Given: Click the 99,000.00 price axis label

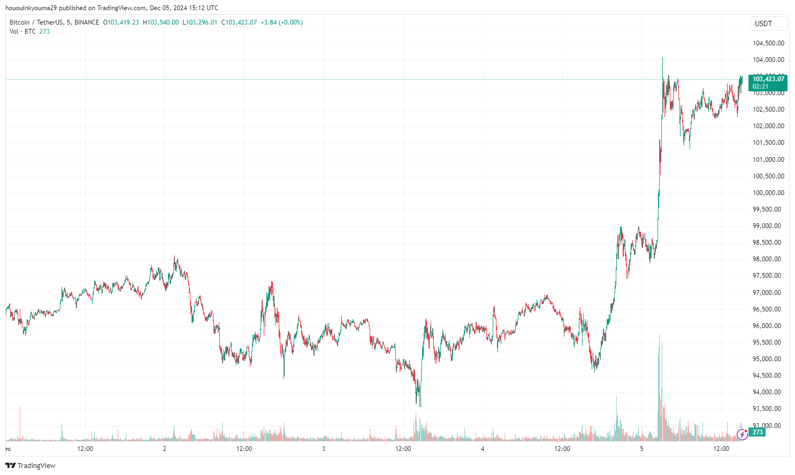Looking at the screenshot, I should tap(767, 226).
